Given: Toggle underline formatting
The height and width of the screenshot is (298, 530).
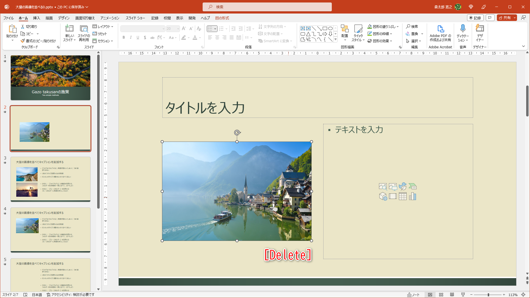Looking at the screenshot, I should click(x=138, y=37).
